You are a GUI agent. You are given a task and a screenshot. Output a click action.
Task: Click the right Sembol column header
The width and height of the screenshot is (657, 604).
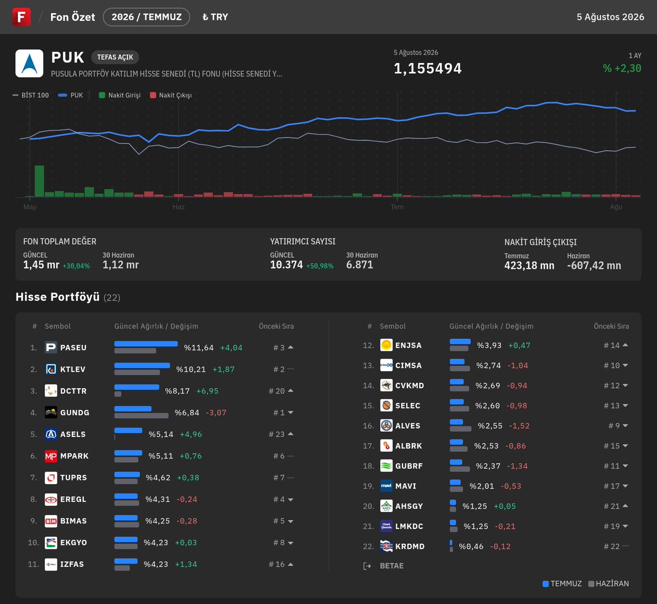(393, 326)
